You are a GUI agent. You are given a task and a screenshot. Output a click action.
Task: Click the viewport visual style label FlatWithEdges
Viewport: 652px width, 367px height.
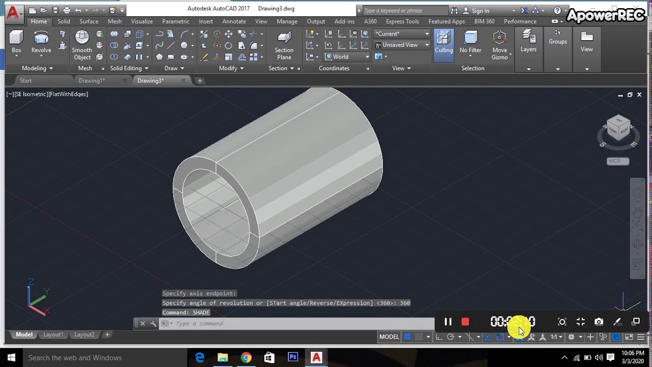click(x=68, y=94)
